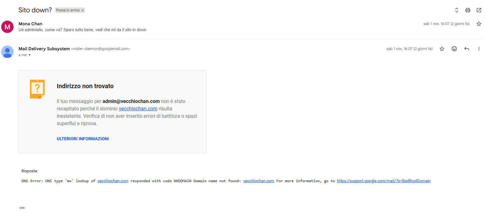Click the Mail Delivery Subsystem sender name
Image resolution: width=486 pixels, height=213 pixels.
[x=44, y=49]
